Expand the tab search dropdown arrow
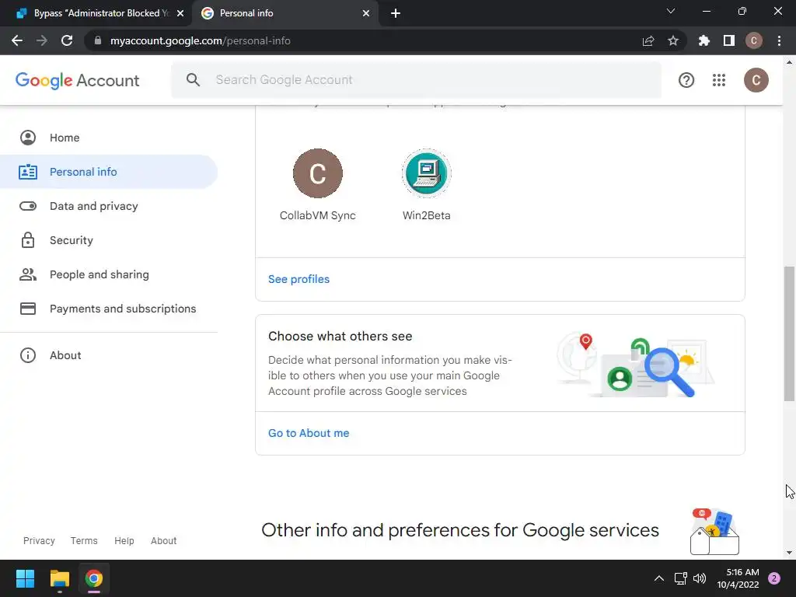 671,12
